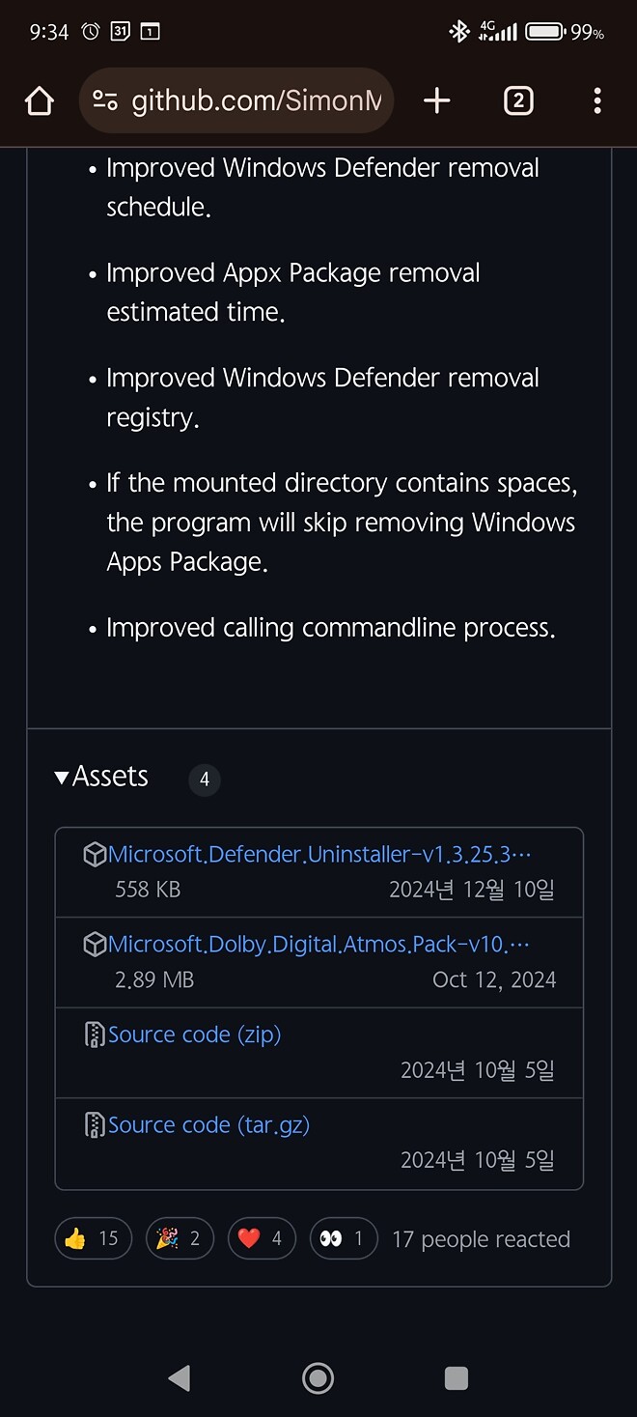Open the tab switcher showing 2 tabs
Viewport: 637px width, 1417px height.
click(x=518, y=99)
